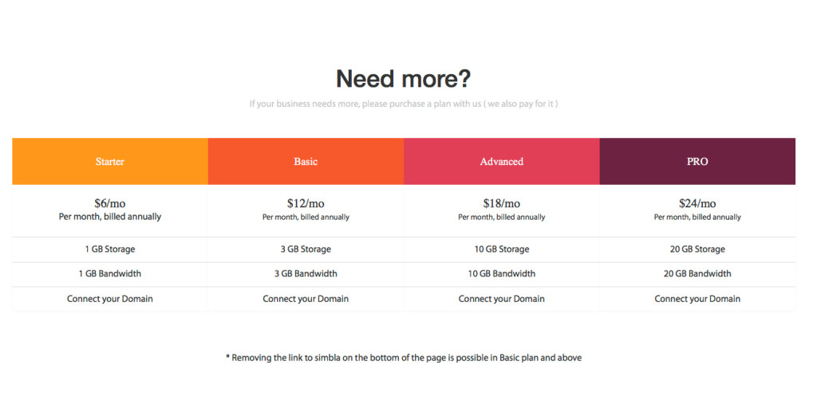Viewport: 817px width, 416px height.
Task: Click the 1 GB Bandwidth cell
Action: pyautogui.click(x=110, y=273)
